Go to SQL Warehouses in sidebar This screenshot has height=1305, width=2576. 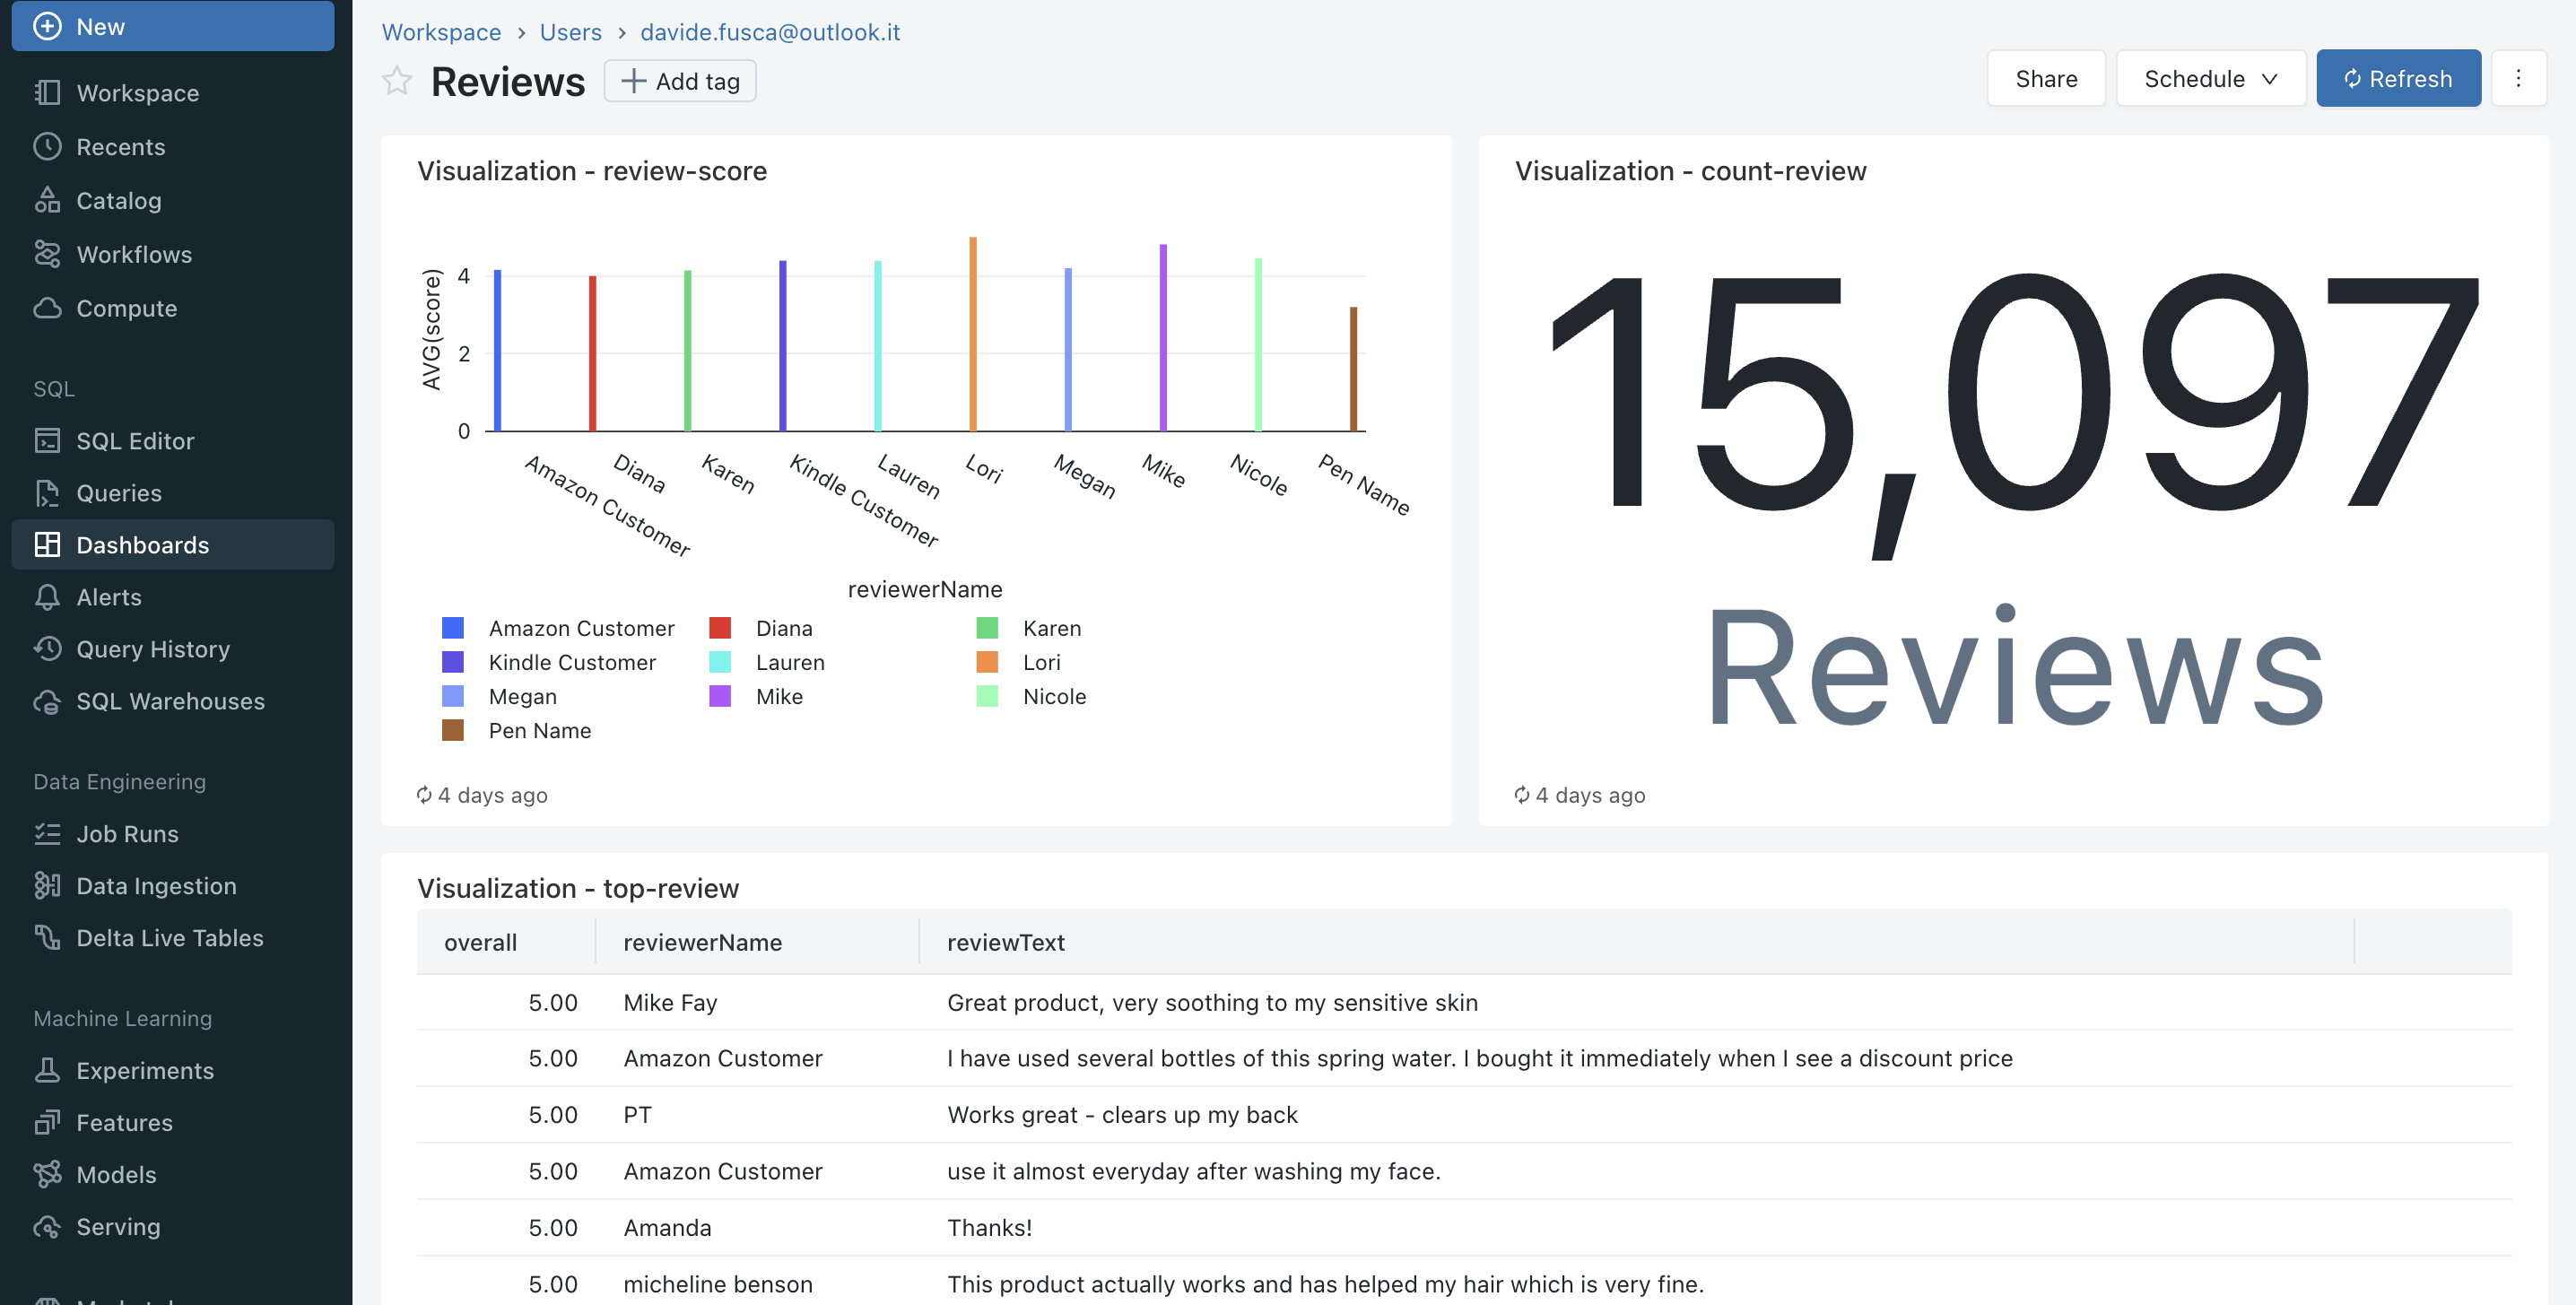click(170, 701)
